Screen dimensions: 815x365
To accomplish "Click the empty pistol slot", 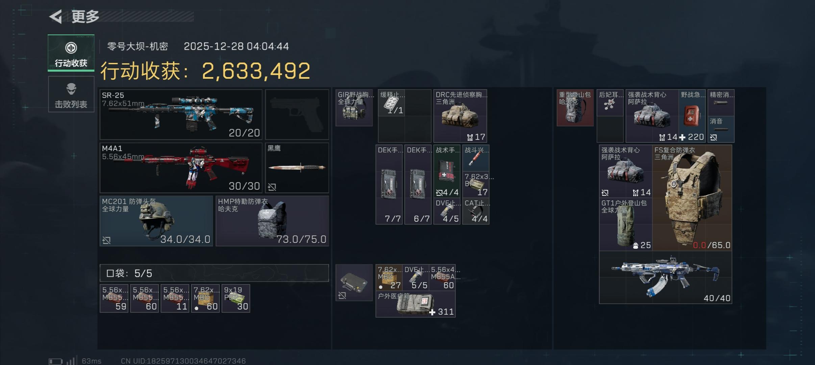I will pyautogui.click(x=297, y=115).
